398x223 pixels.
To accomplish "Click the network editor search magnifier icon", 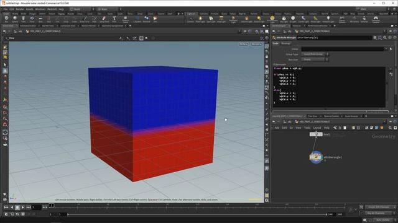I will 390,128.
